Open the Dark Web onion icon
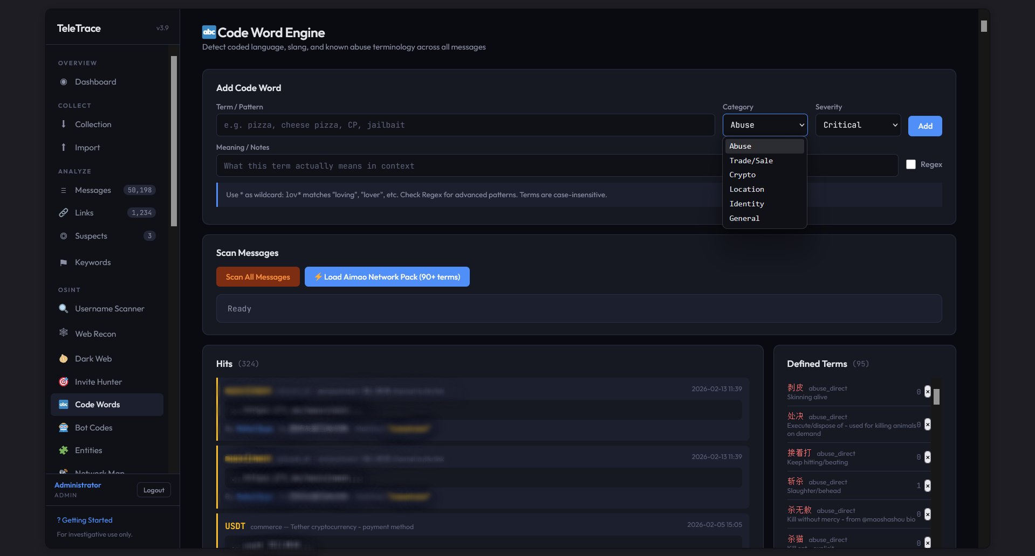Screen dimensions: 1035x556 click(63, 358)
